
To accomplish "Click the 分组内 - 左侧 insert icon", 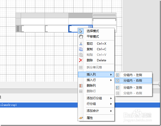I will tap(117, 75).
